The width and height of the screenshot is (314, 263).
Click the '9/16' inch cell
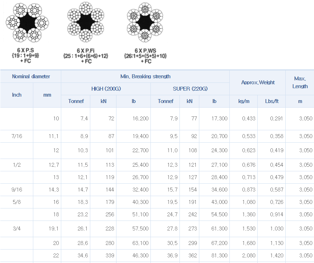pyautogui.click(x=17, y=189)
